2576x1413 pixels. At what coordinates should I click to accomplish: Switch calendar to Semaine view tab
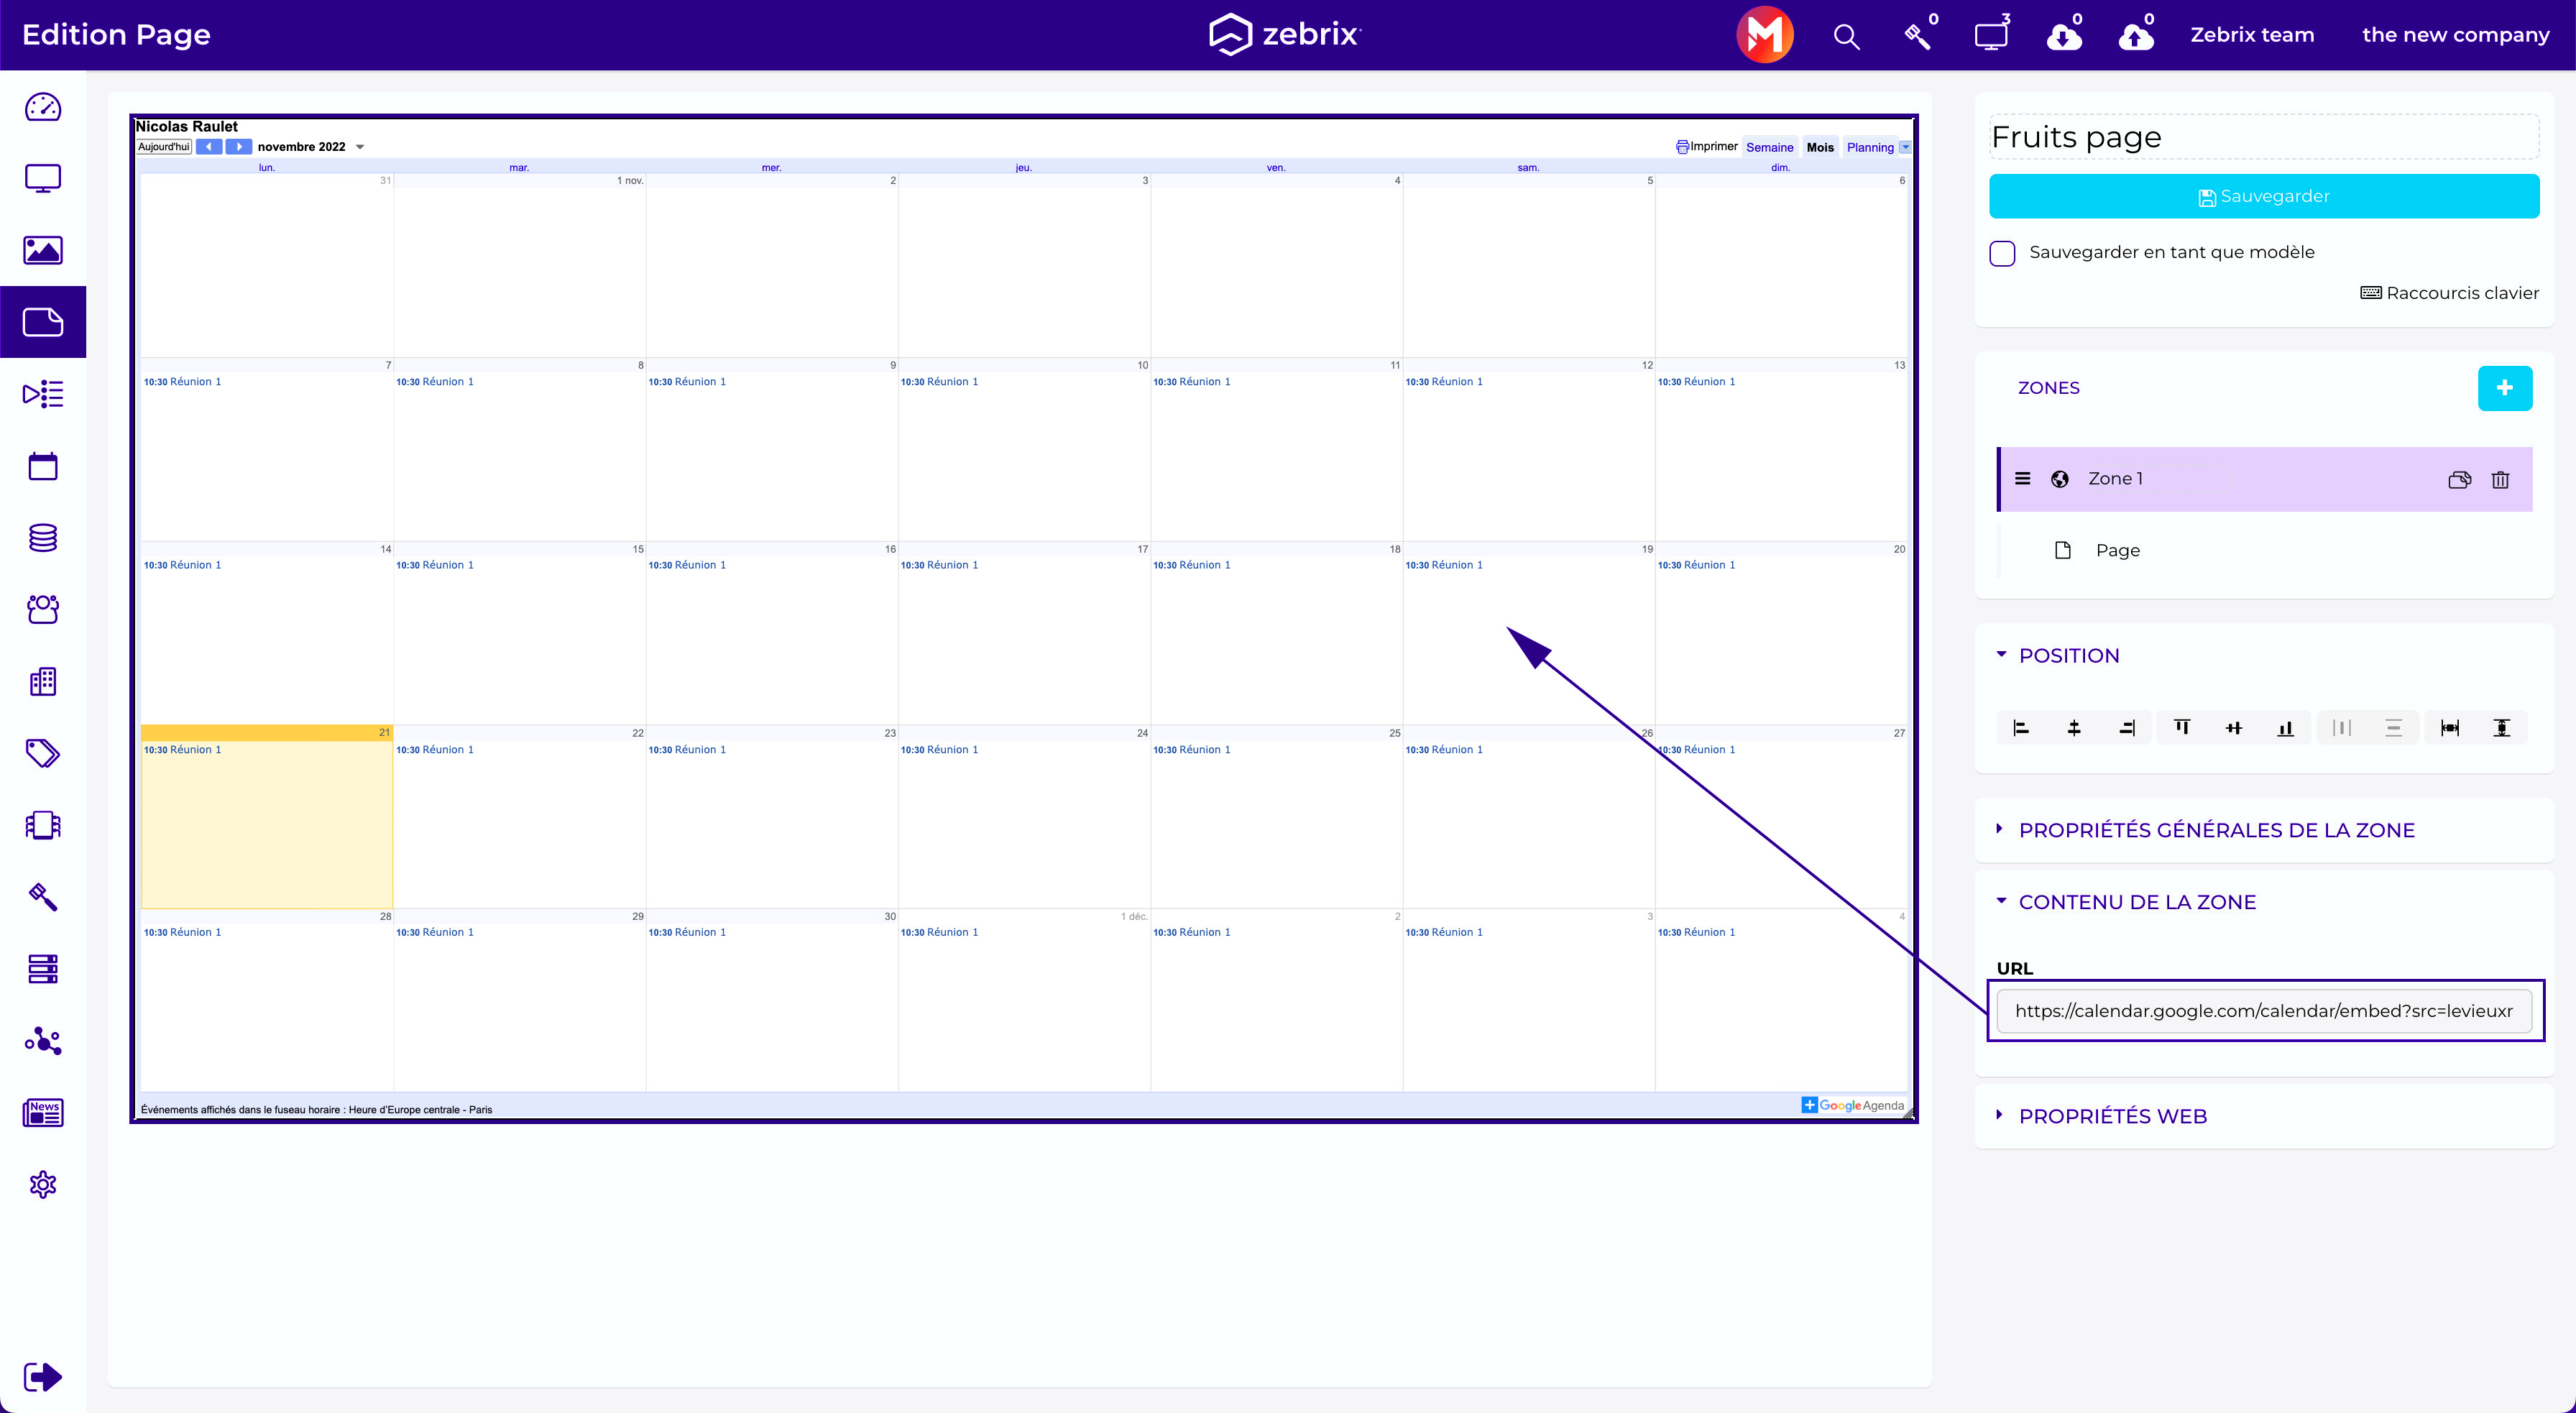pos(1769,147)
